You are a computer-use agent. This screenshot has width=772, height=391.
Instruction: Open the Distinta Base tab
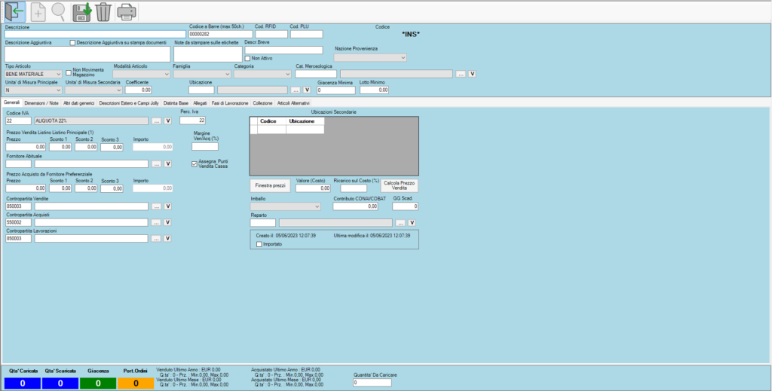[176, 102]
